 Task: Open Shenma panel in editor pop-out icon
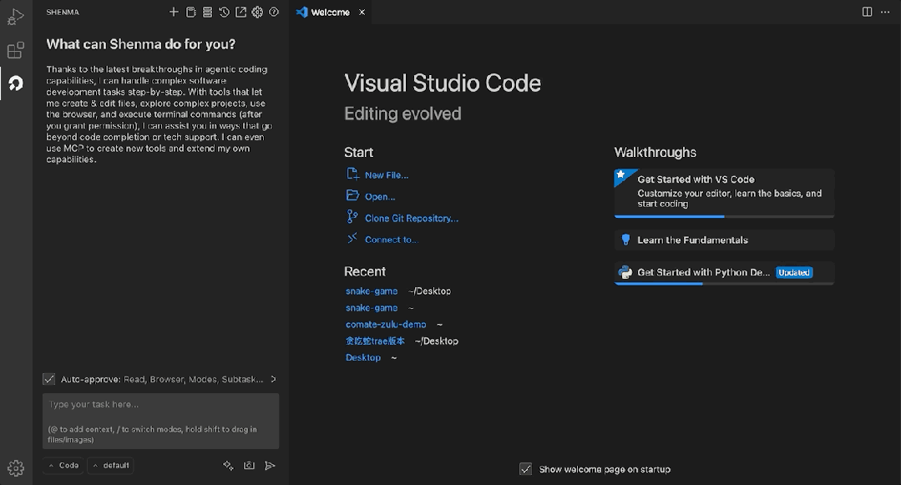[240, 13]
